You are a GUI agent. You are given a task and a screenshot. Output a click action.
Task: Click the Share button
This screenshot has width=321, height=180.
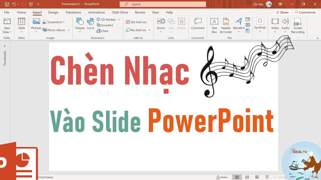(282, 12)
